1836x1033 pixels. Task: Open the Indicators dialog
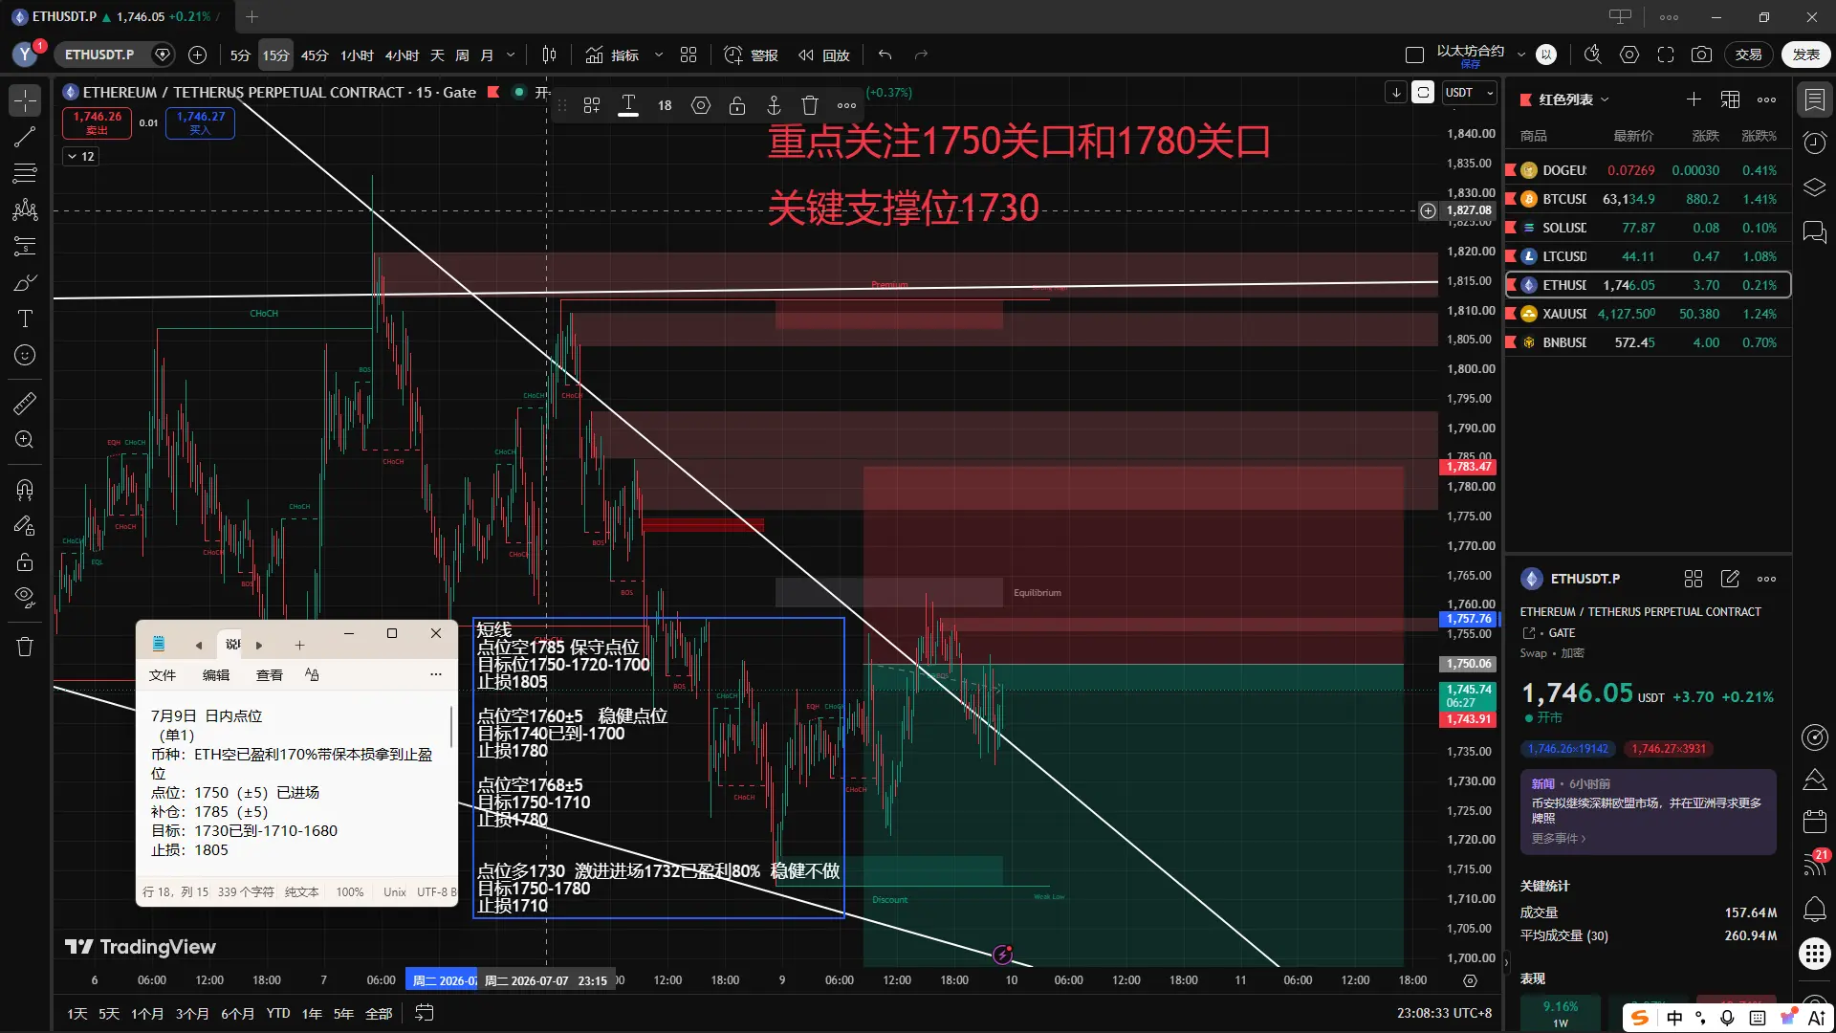pos(612,55)
